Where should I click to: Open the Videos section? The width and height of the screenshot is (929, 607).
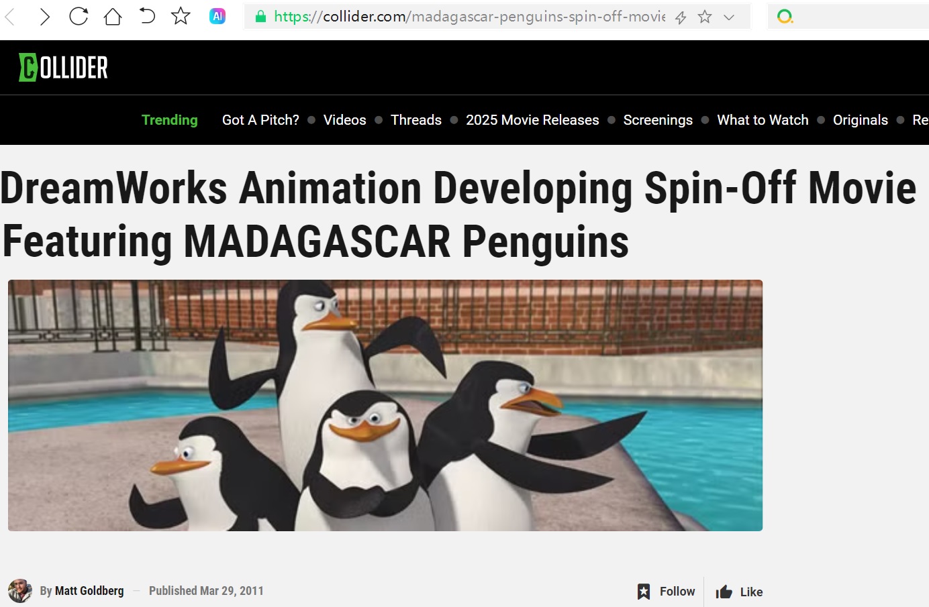[x=345, y=120]
